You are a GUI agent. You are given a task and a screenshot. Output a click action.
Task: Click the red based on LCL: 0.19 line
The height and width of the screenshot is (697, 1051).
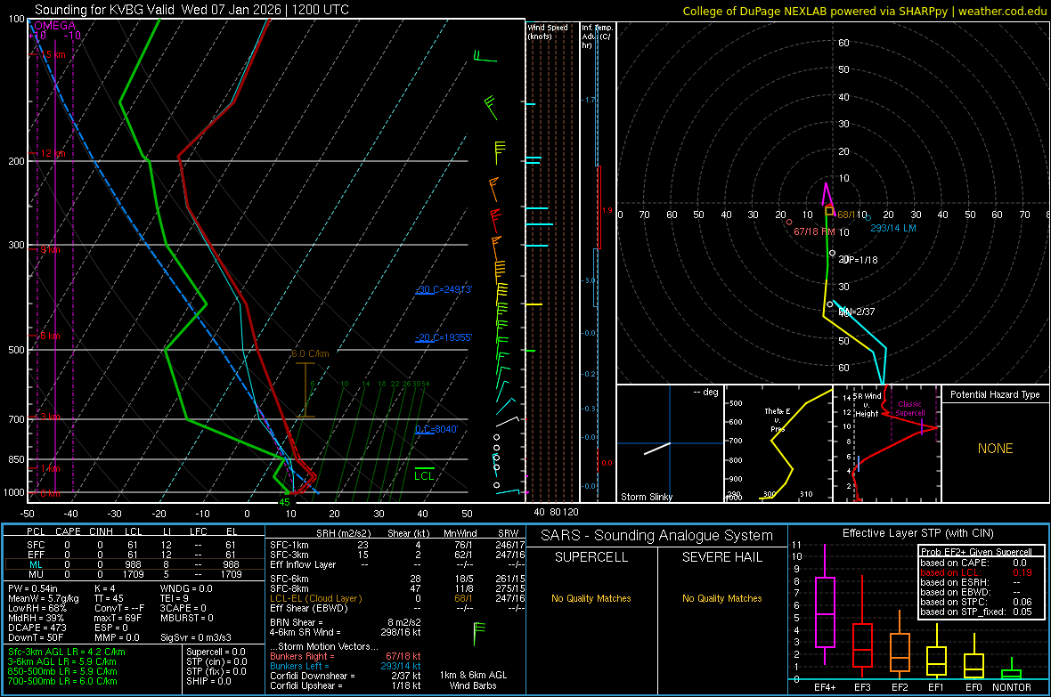click(976, 572)
